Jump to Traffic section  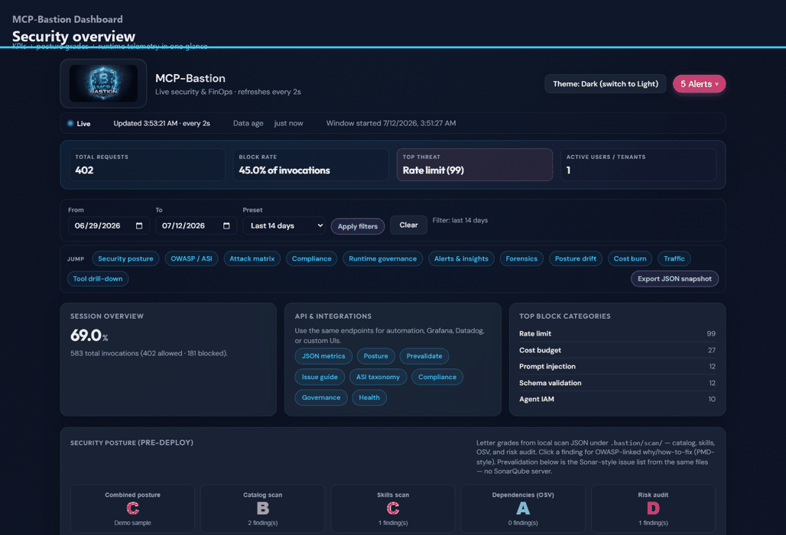(x=674, y=259)
